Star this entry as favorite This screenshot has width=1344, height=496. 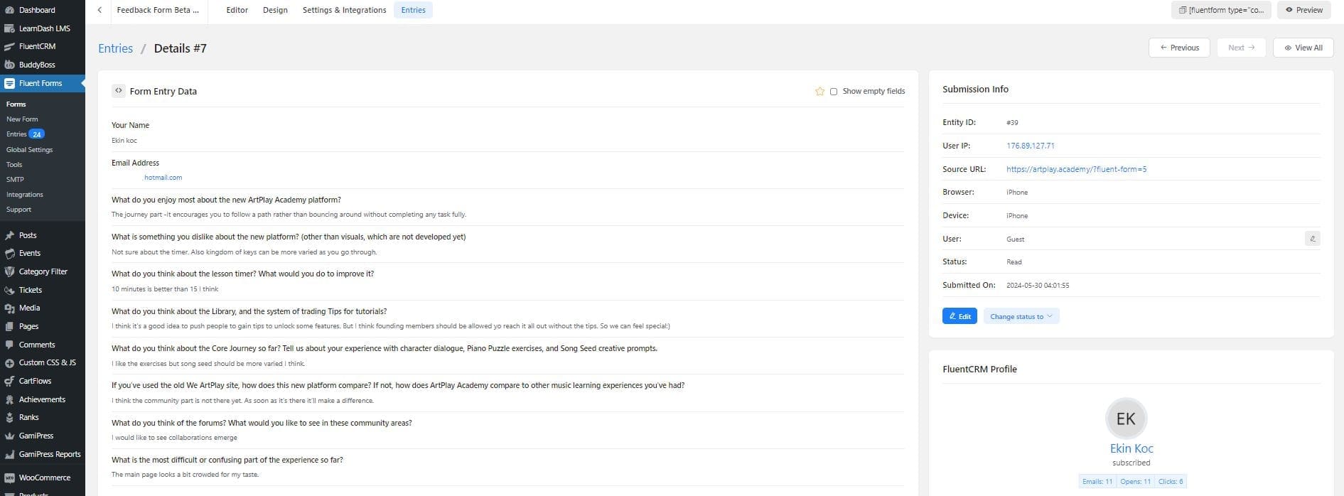point(819,92)
